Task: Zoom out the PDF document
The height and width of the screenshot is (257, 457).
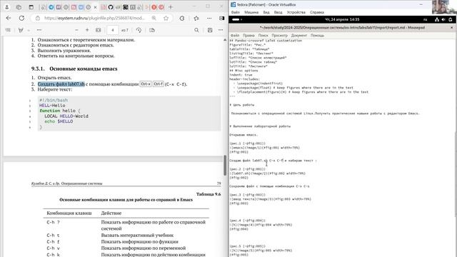Action: pos(76,30)
